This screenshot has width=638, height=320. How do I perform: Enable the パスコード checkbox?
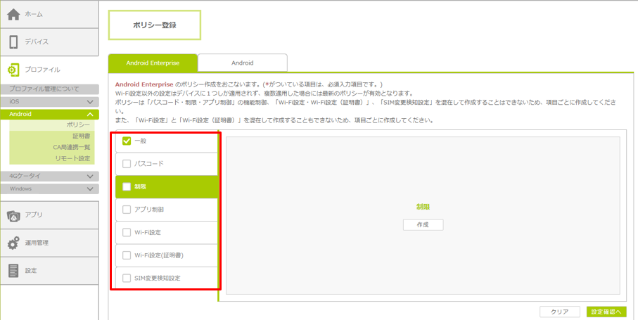[127, 164]
